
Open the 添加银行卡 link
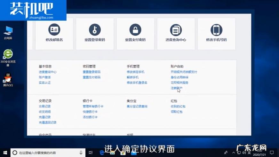click(x=90, y=117)
